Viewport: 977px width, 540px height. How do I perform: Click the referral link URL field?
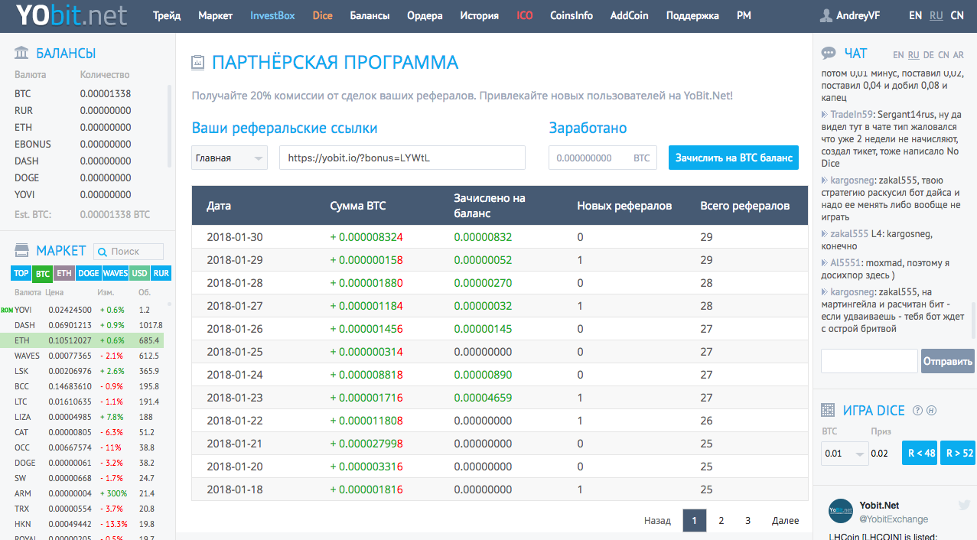point(402,158)
